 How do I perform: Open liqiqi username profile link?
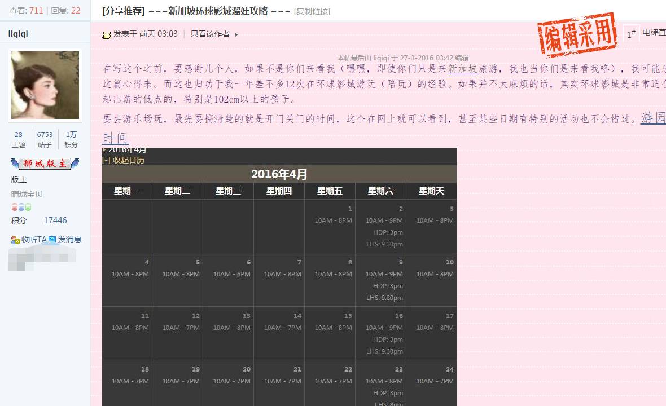[x=18, y=34]
